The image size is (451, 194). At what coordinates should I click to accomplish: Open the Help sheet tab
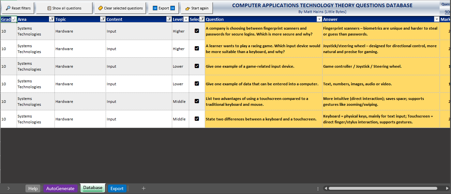click(x=33, y=188)
